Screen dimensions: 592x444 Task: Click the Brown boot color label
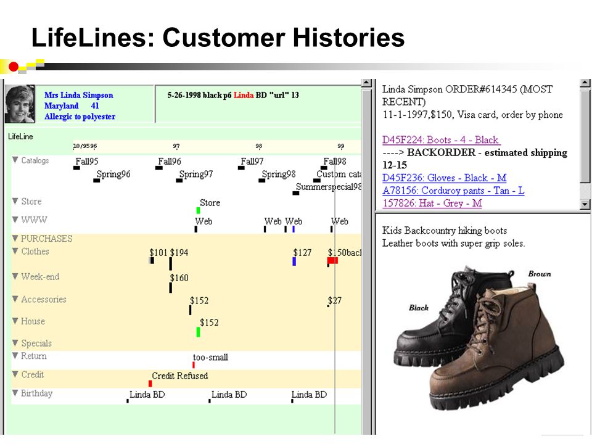[x=539, y=274]
